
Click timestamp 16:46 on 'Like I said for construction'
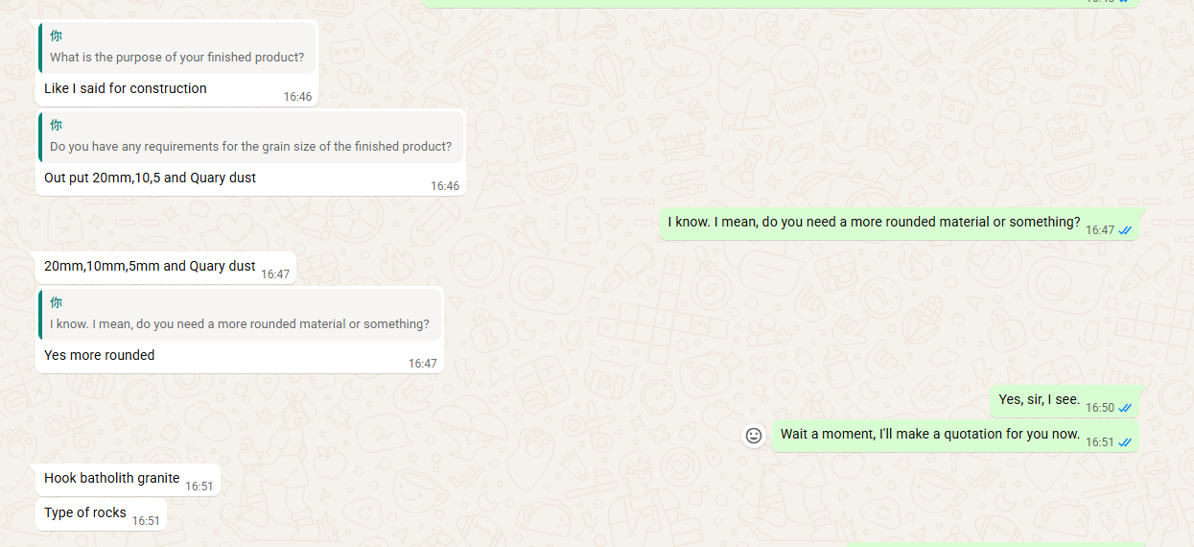pos(297,97)
